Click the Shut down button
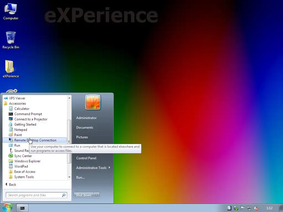Screen dimensions: 283x212 pos(83,195)
